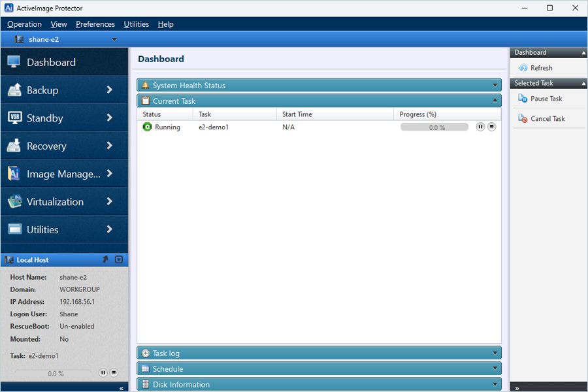Viewport: 588px width, 392px height.
Task: Click the Recovery icon in the sidebar
Action: click(x=14, y=146)
